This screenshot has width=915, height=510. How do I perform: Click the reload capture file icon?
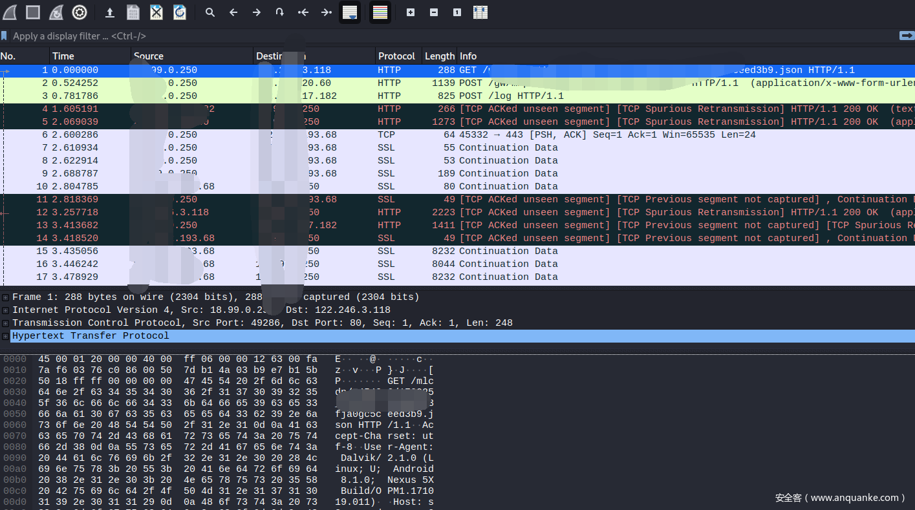(180, 12)
